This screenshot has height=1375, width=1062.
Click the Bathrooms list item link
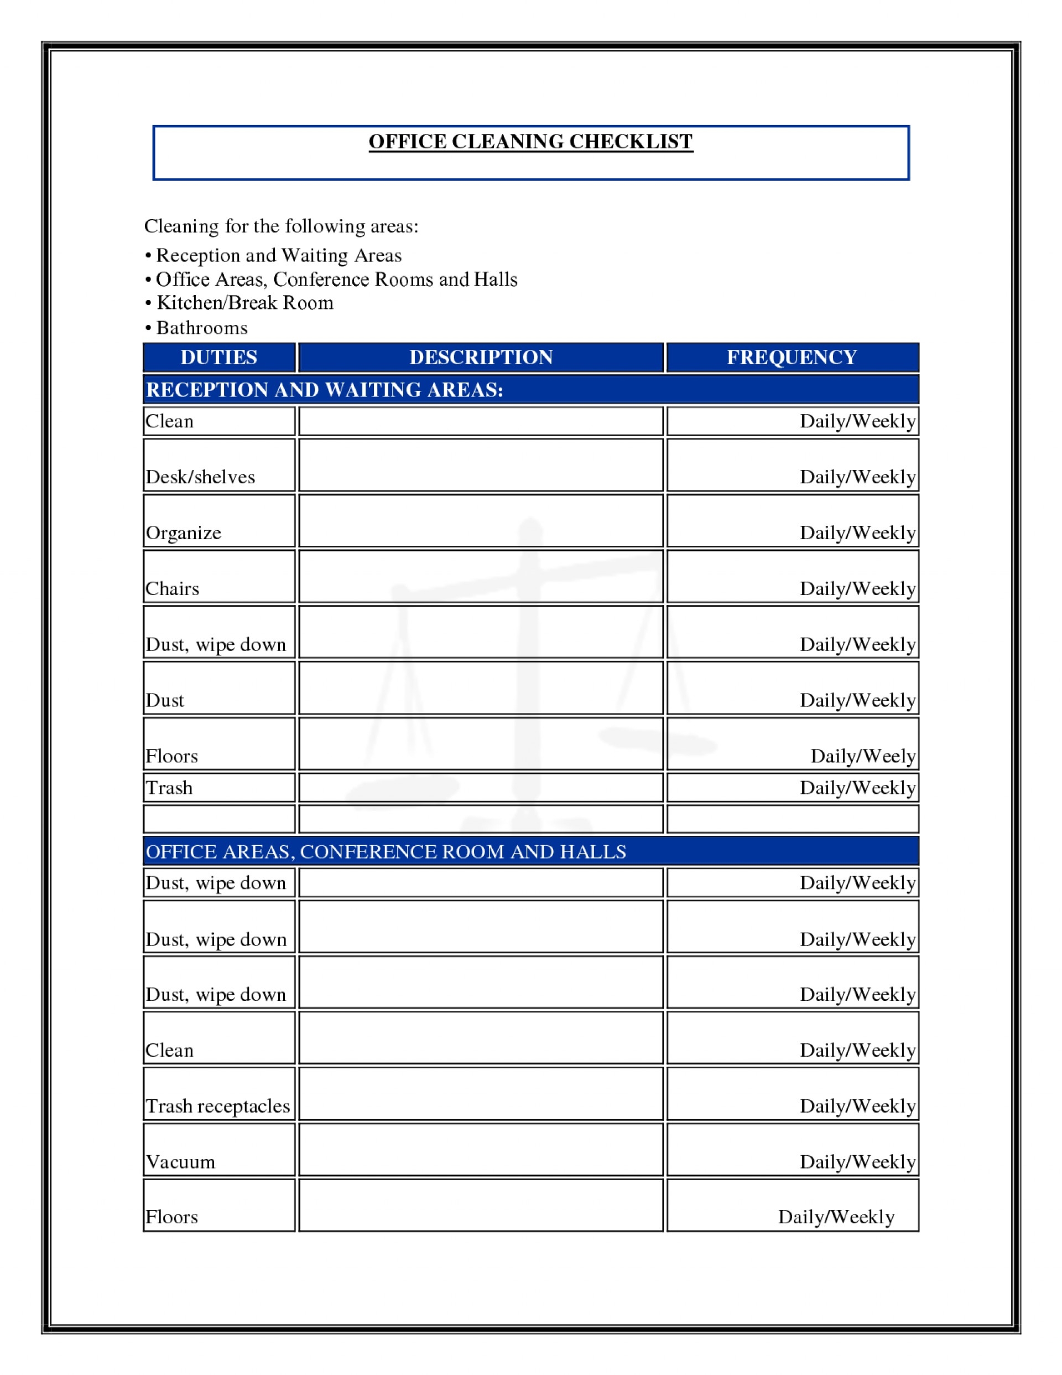pyautogui.click(x=195, y=327)
